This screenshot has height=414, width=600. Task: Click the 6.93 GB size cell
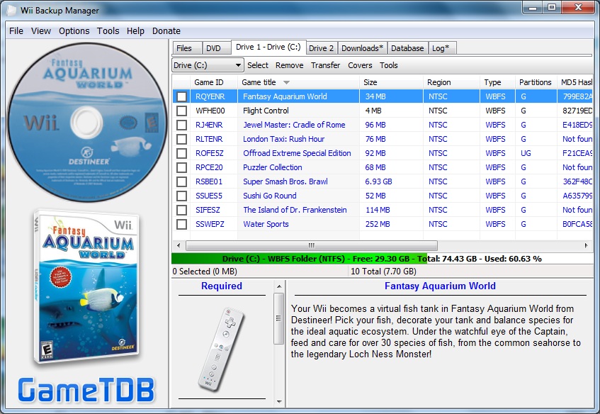tap(378, 181)
